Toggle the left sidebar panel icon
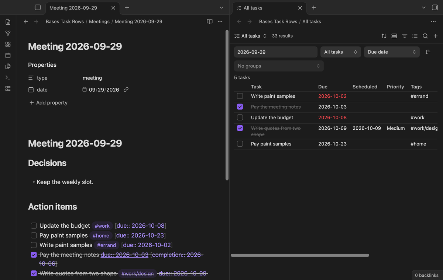Viewport: 443px width, 280px height. coord(37,7)
